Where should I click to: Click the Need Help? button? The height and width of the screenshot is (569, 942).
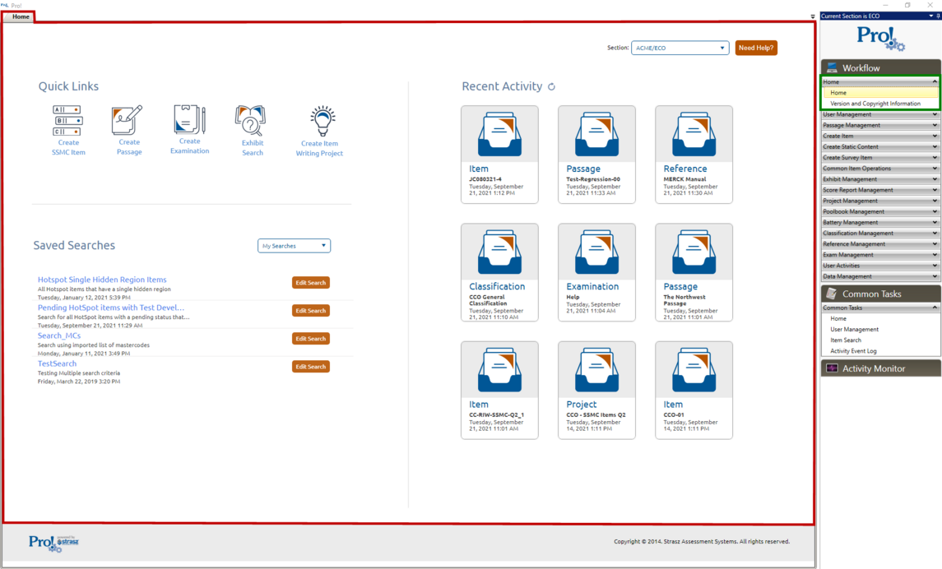pos(755,48)
